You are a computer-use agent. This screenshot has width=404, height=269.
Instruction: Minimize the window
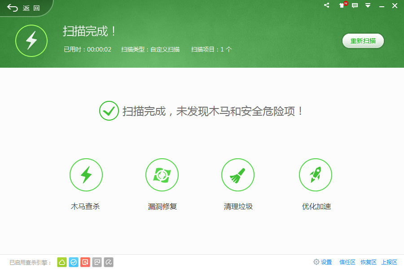[382, 6]
